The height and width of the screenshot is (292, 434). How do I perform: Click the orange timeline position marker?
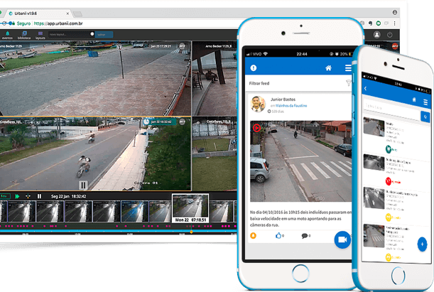[x=190, y=231]
